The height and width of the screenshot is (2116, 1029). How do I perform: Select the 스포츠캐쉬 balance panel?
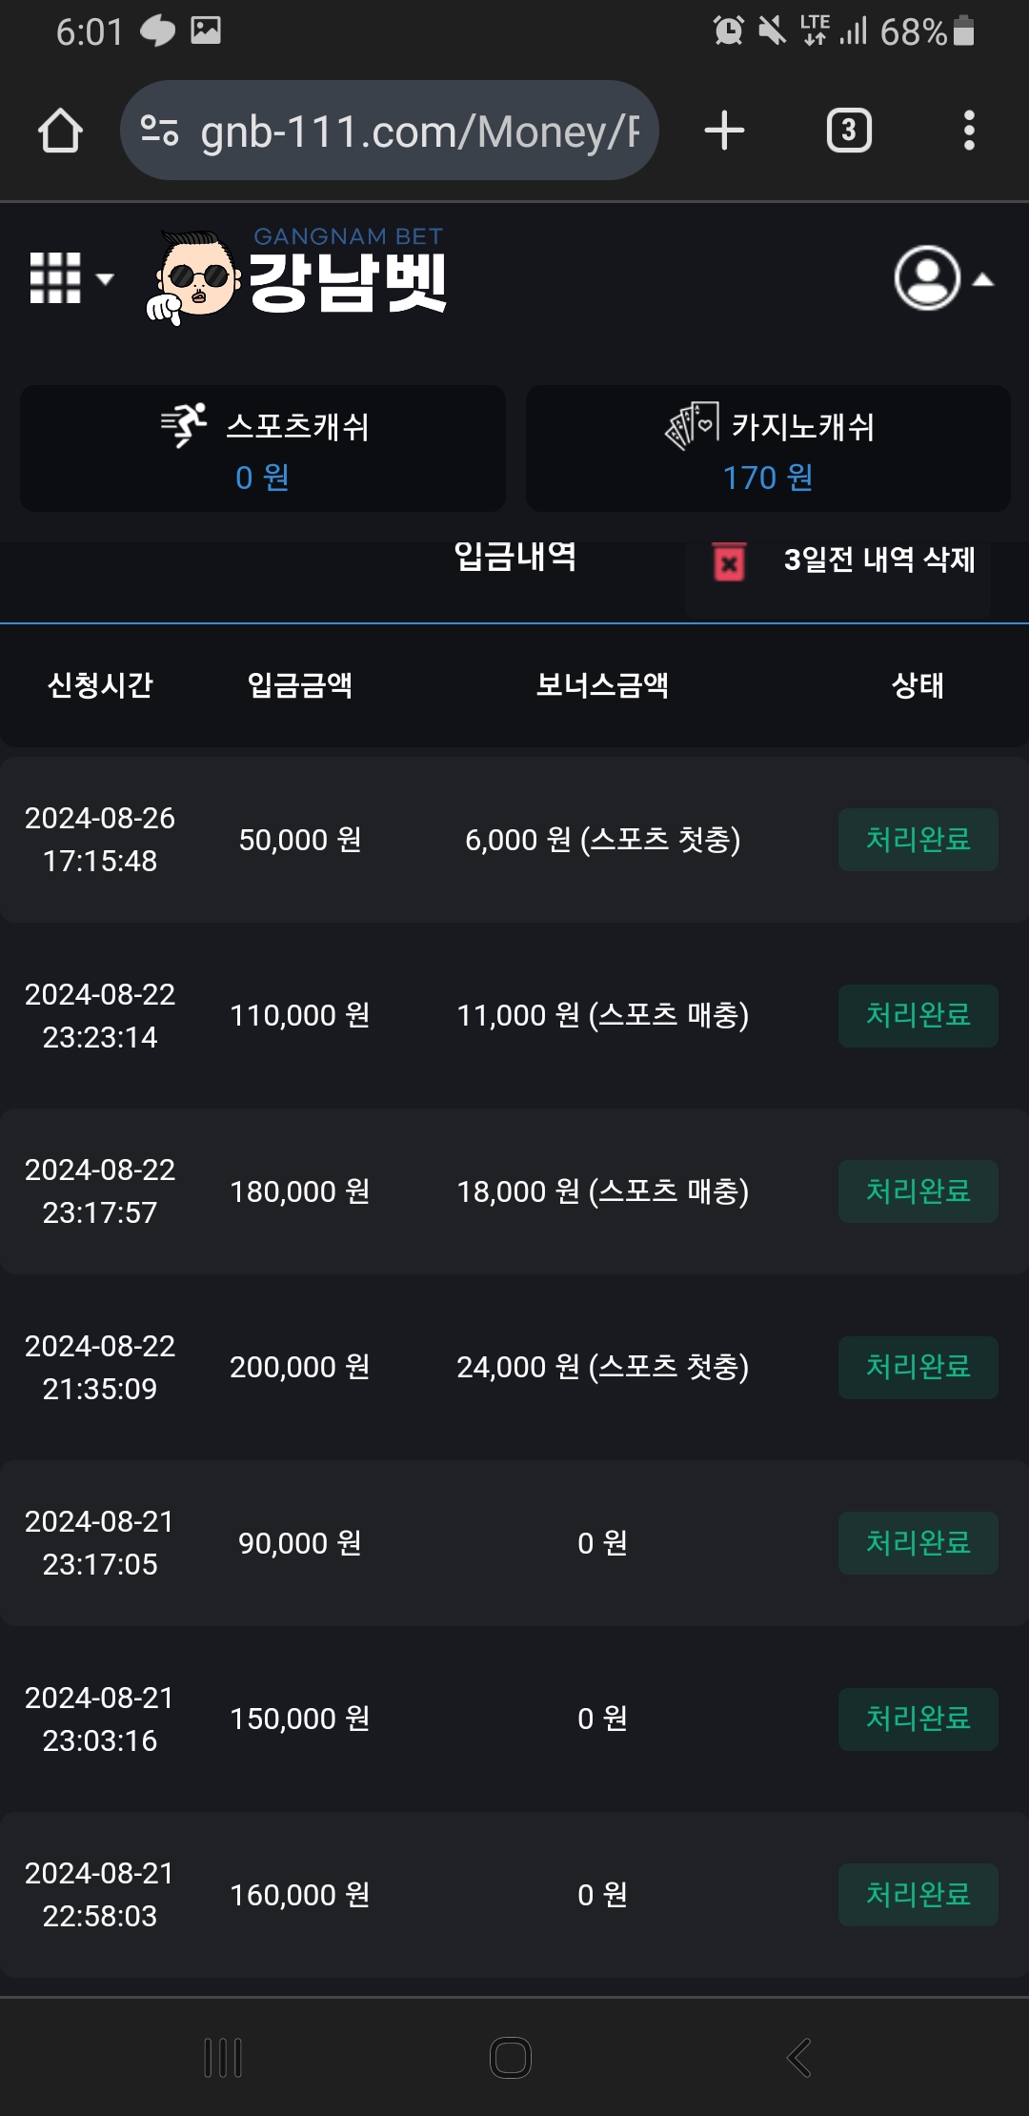(263, 448)
